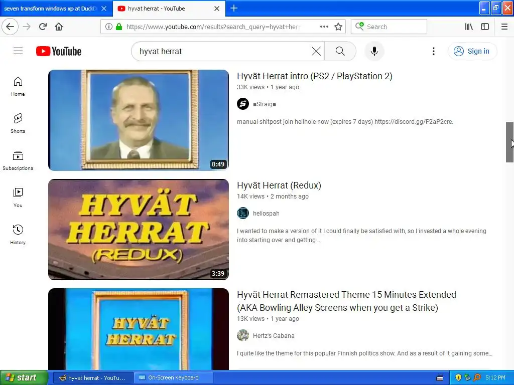This screenshot has width=514, height=385.
Task: Open Shorts in the sidebar
Action: click(18, 123)
